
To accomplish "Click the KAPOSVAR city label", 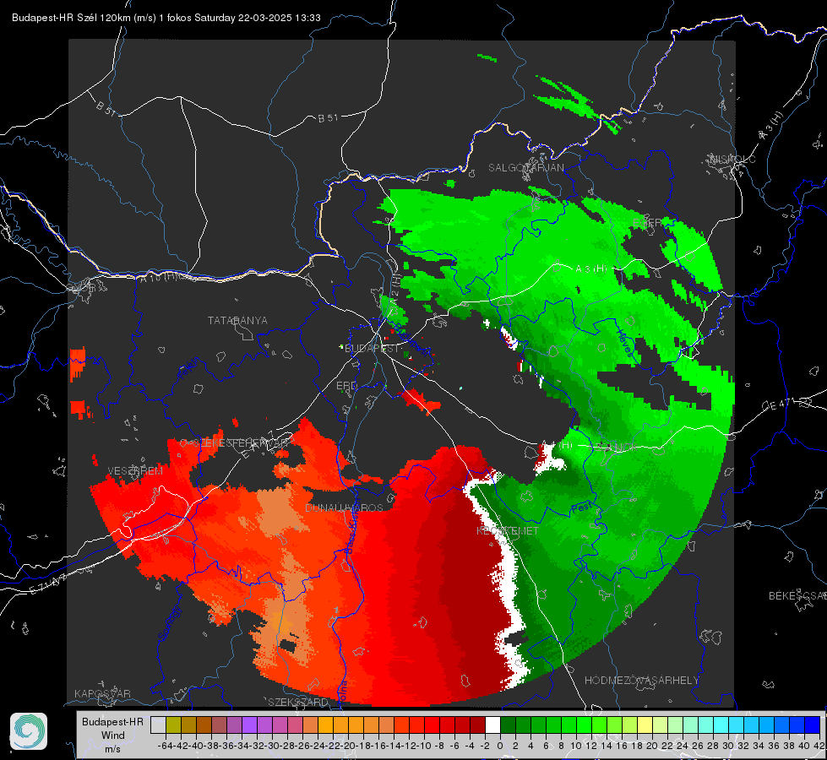I will pyautogui.click(x=102, y=694).
